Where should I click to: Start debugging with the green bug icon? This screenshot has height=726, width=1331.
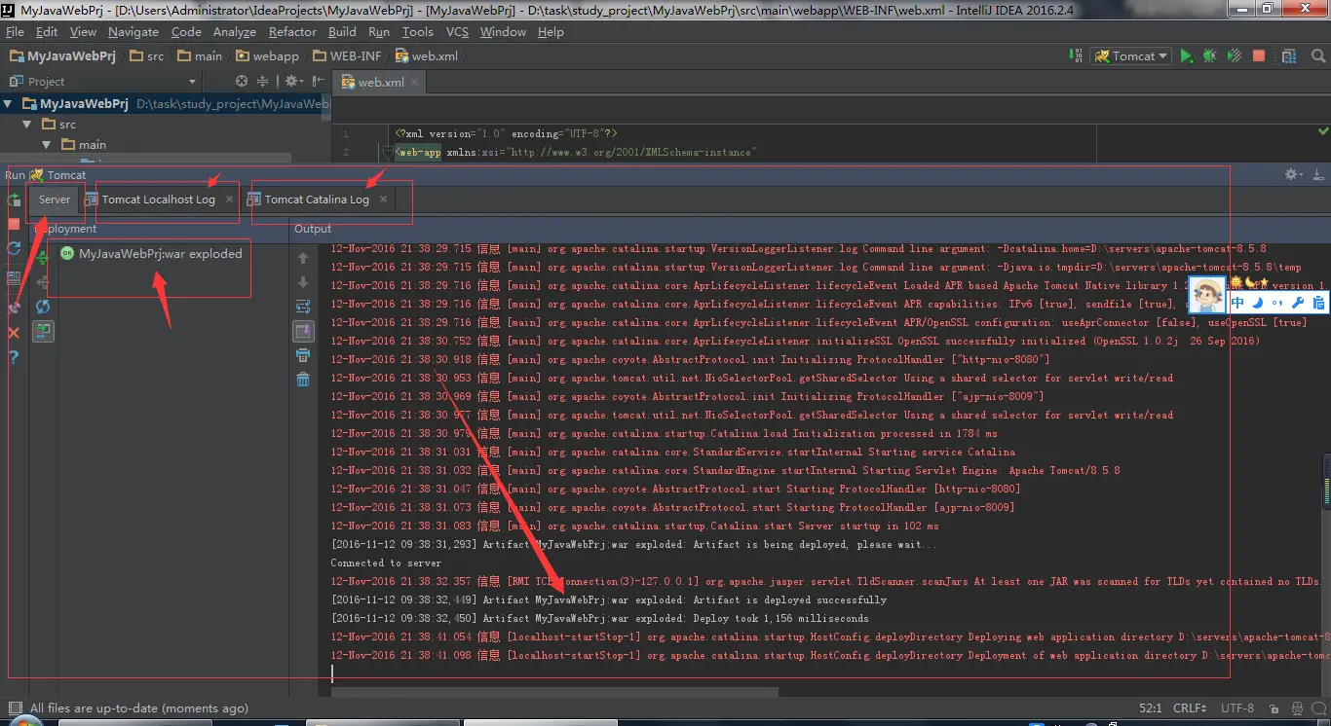tap(1209, 56)
